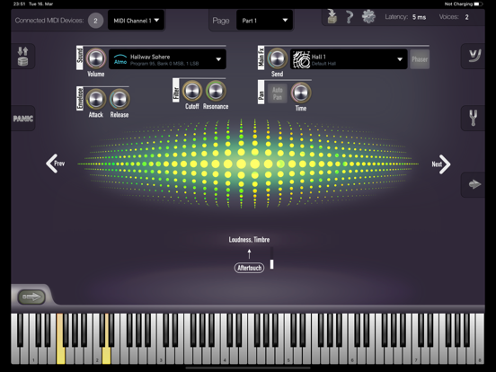
Task: Click the Volume knob
Action: (96, 58)
